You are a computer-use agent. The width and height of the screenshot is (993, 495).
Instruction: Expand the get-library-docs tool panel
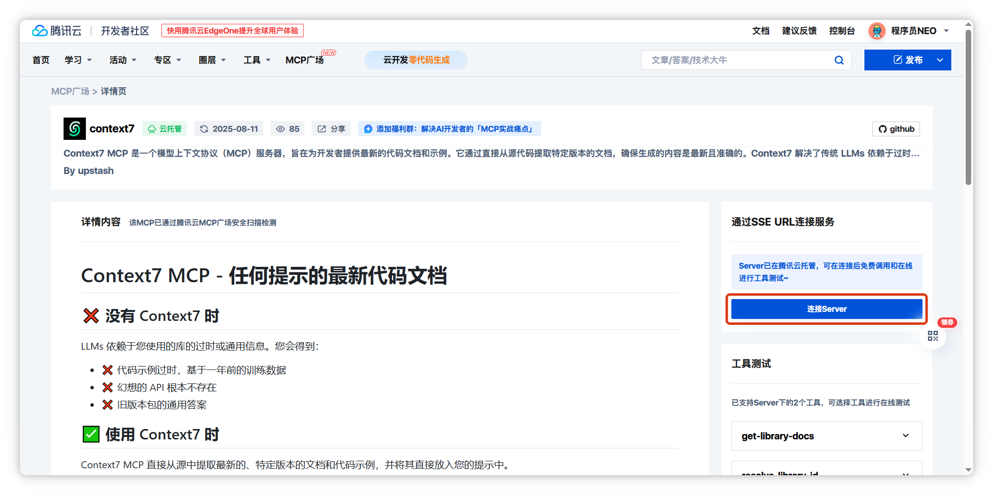[x=826, y=436]
